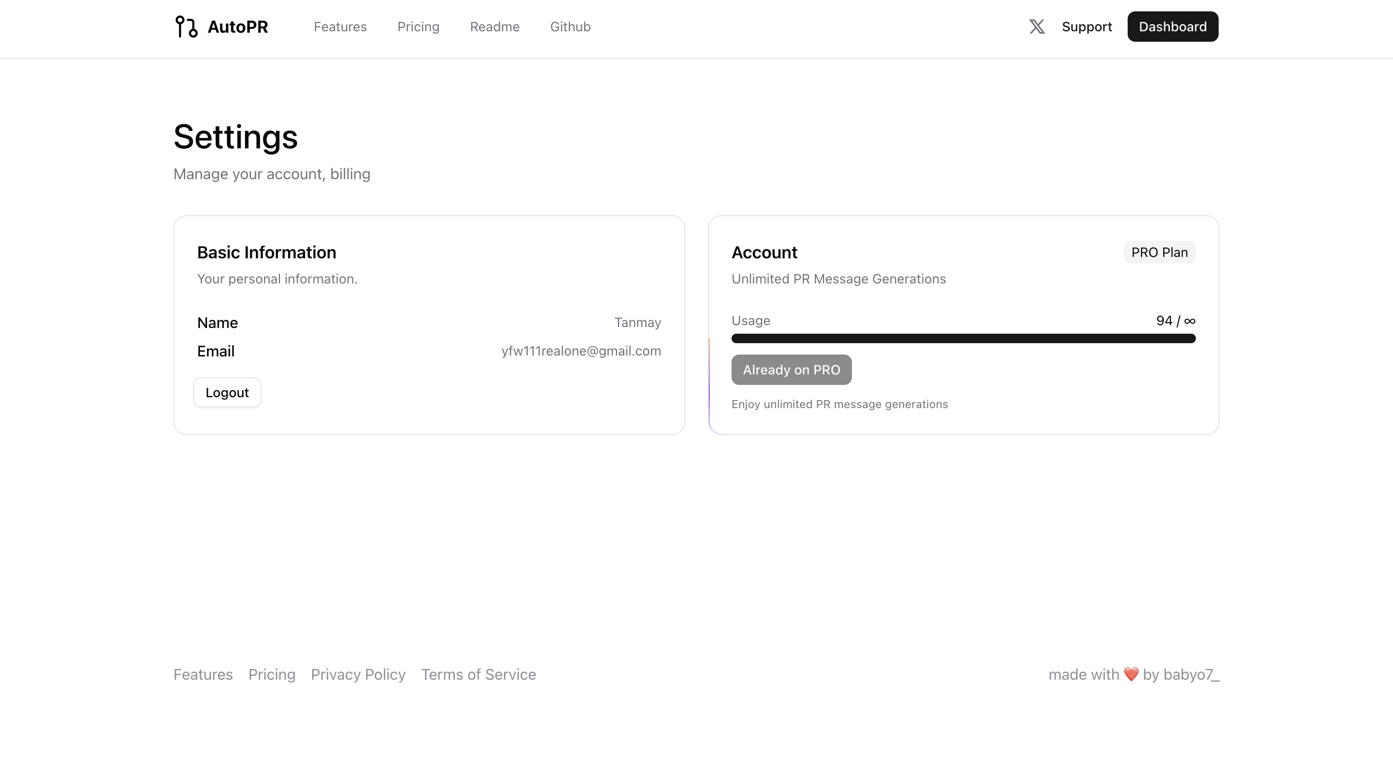Open the X (Twitter) icon link
The width and height of the screenshot is (1393, 784).
click(x=1037, y=27)
